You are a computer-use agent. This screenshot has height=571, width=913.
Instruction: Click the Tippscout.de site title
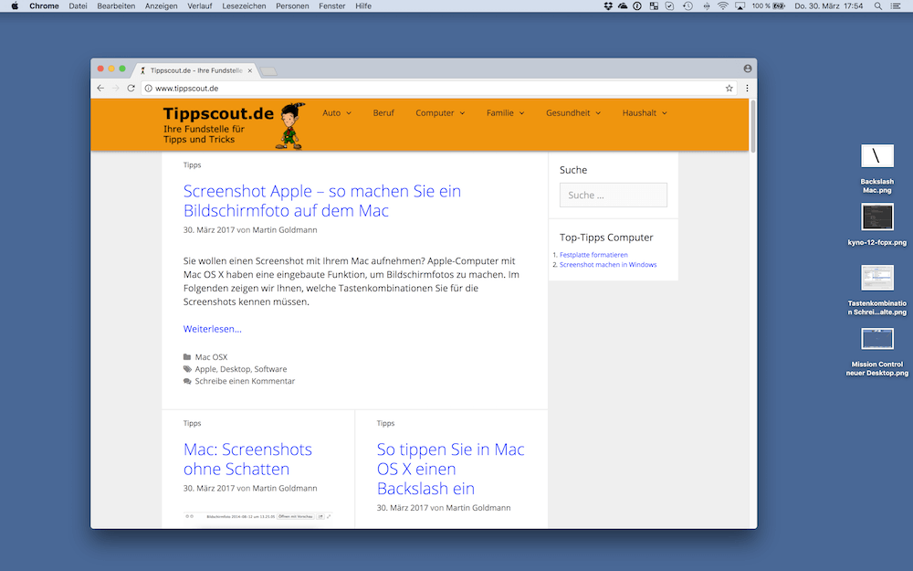pos(218,113)
